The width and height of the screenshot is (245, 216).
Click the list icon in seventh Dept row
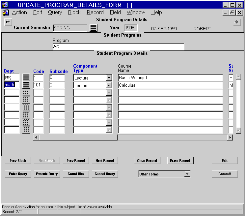click(x=26, y=122)
